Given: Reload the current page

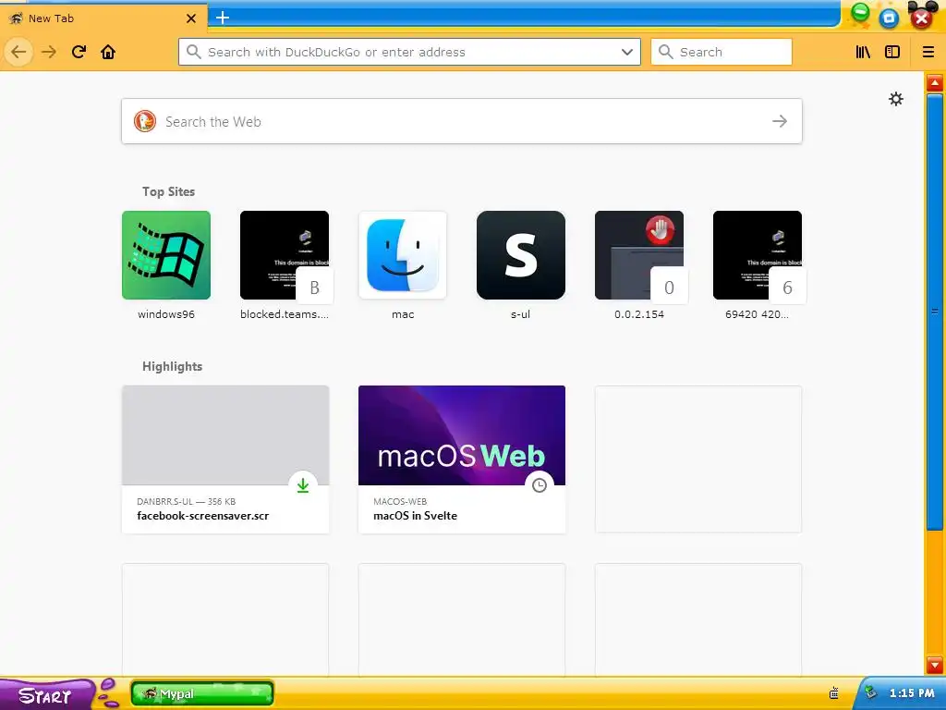Looking at the screenshot, I should pyautogui.click(x=79, y=52).
